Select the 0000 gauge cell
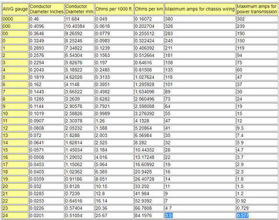279x220 pixels. pos(15,19)
